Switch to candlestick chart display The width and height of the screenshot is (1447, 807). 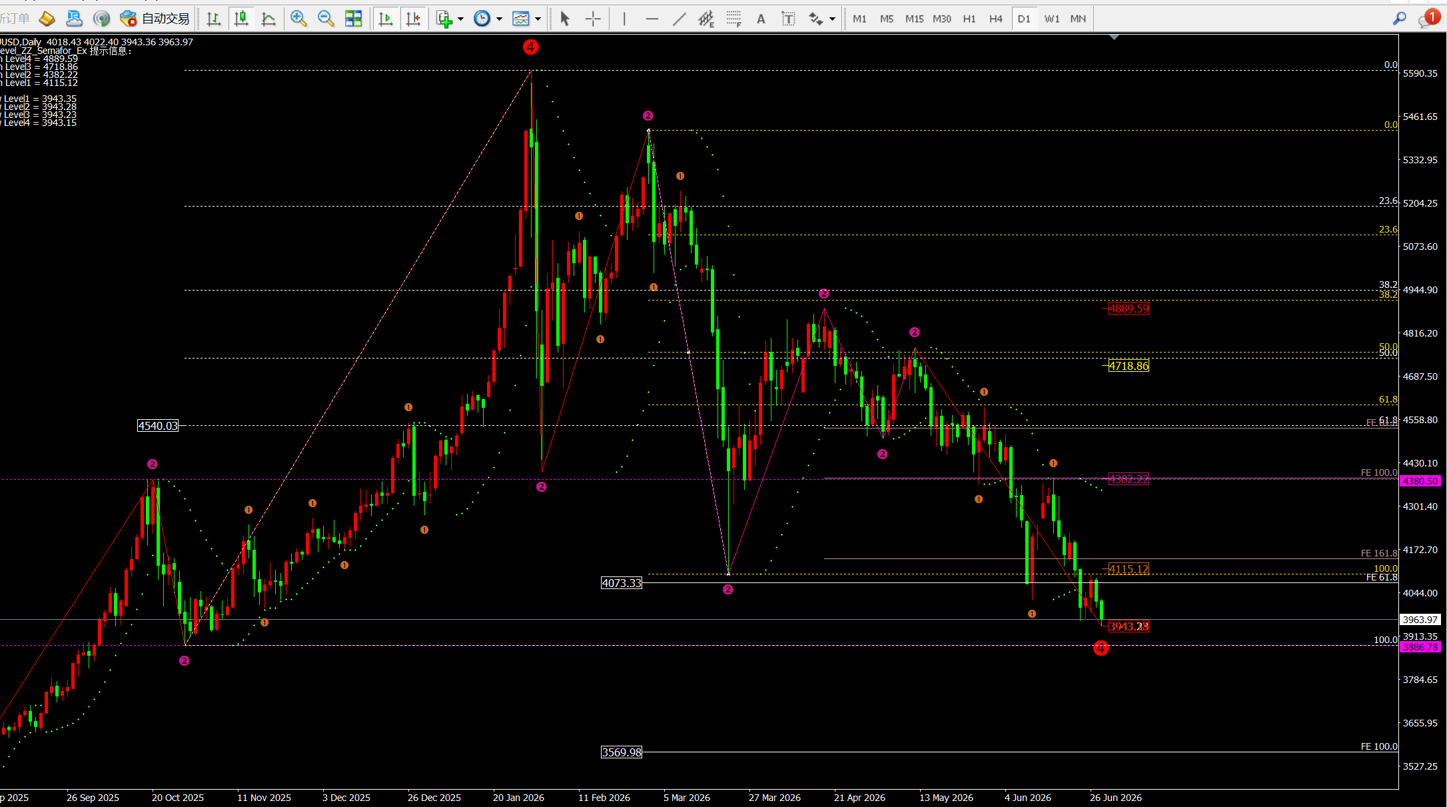(241, 19)
